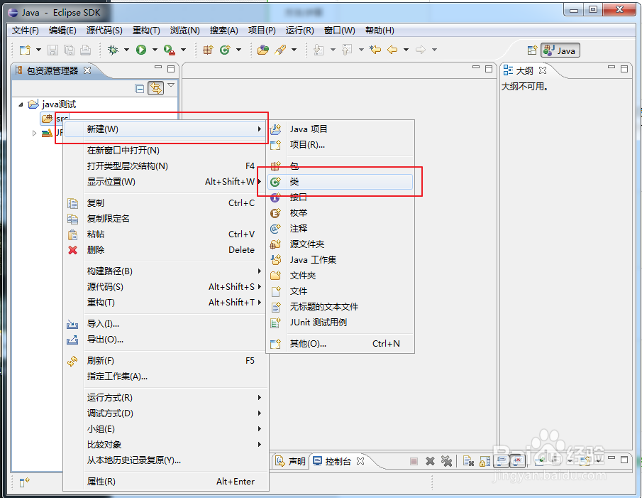
Task: Click the Open Perspective icon
Action: pyautogui.click(x=532, y=50)
